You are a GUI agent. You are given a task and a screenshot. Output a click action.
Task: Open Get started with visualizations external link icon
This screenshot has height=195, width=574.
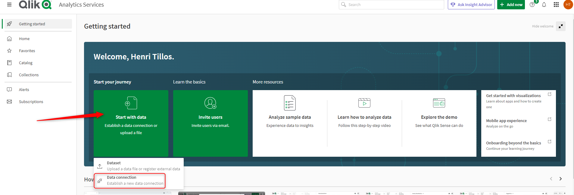(549, 94)
